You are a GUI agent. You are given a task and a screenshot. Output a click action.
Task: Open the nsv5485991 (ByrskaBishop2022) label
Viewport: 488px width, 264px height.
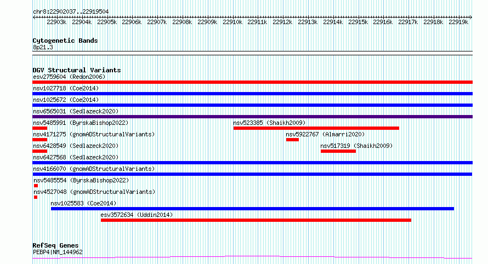[x=81, y=123]
